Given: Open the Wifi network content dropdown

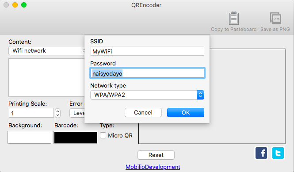Looking at the screenshot, I should 46,51.
